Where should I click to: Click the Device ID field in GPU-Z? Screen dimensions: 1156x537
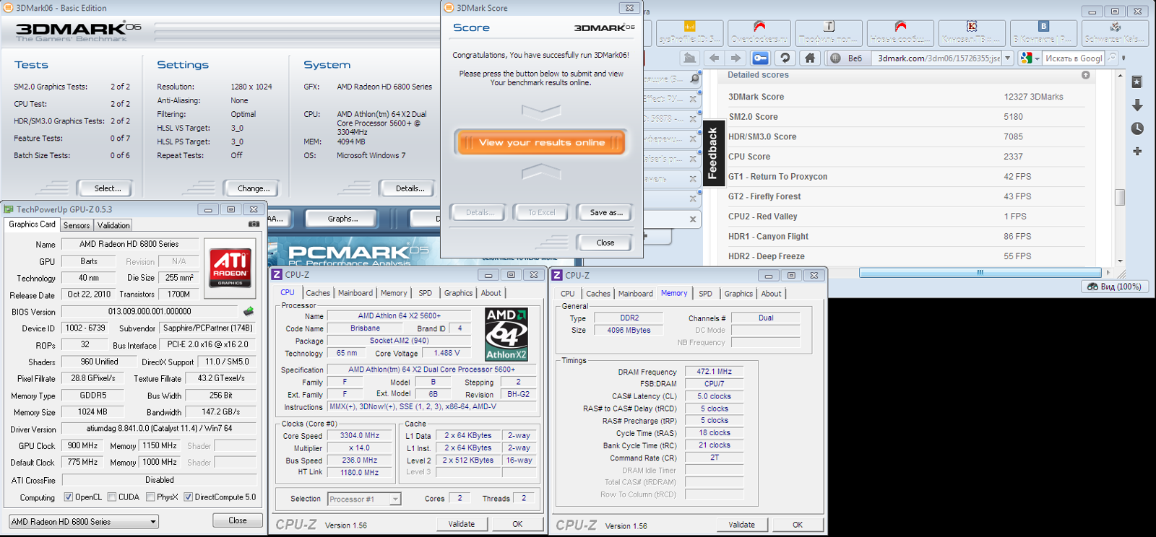coord(85,328)
